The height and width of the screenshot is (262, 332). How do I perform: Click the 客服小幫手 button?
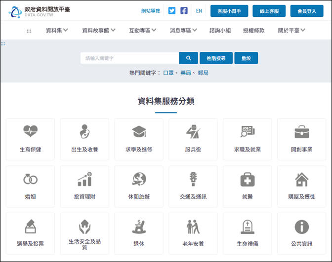229,11
